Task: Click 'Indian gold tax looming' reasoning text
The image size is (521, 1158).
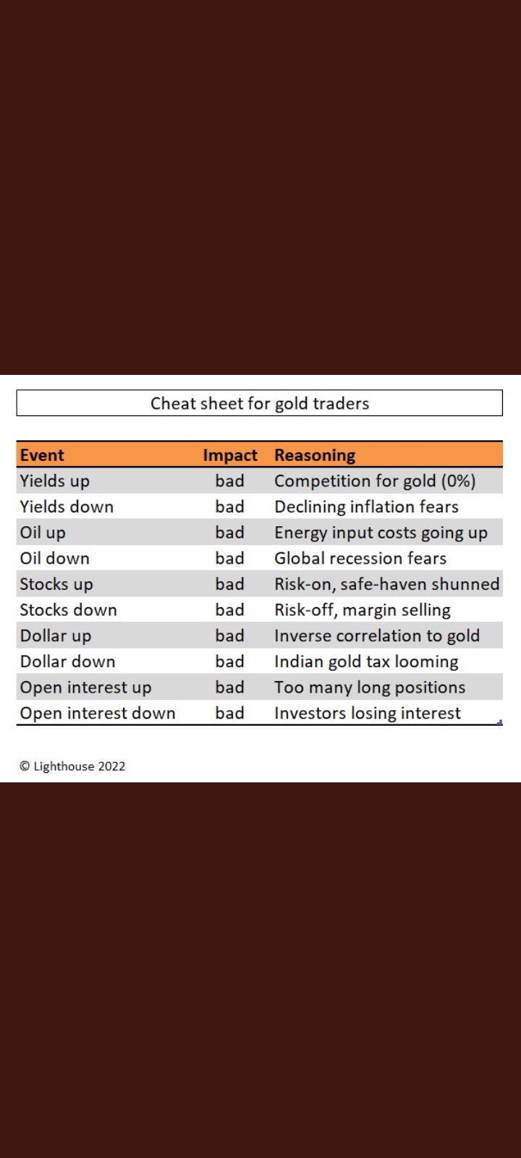Action: click(x=366, y=662)
